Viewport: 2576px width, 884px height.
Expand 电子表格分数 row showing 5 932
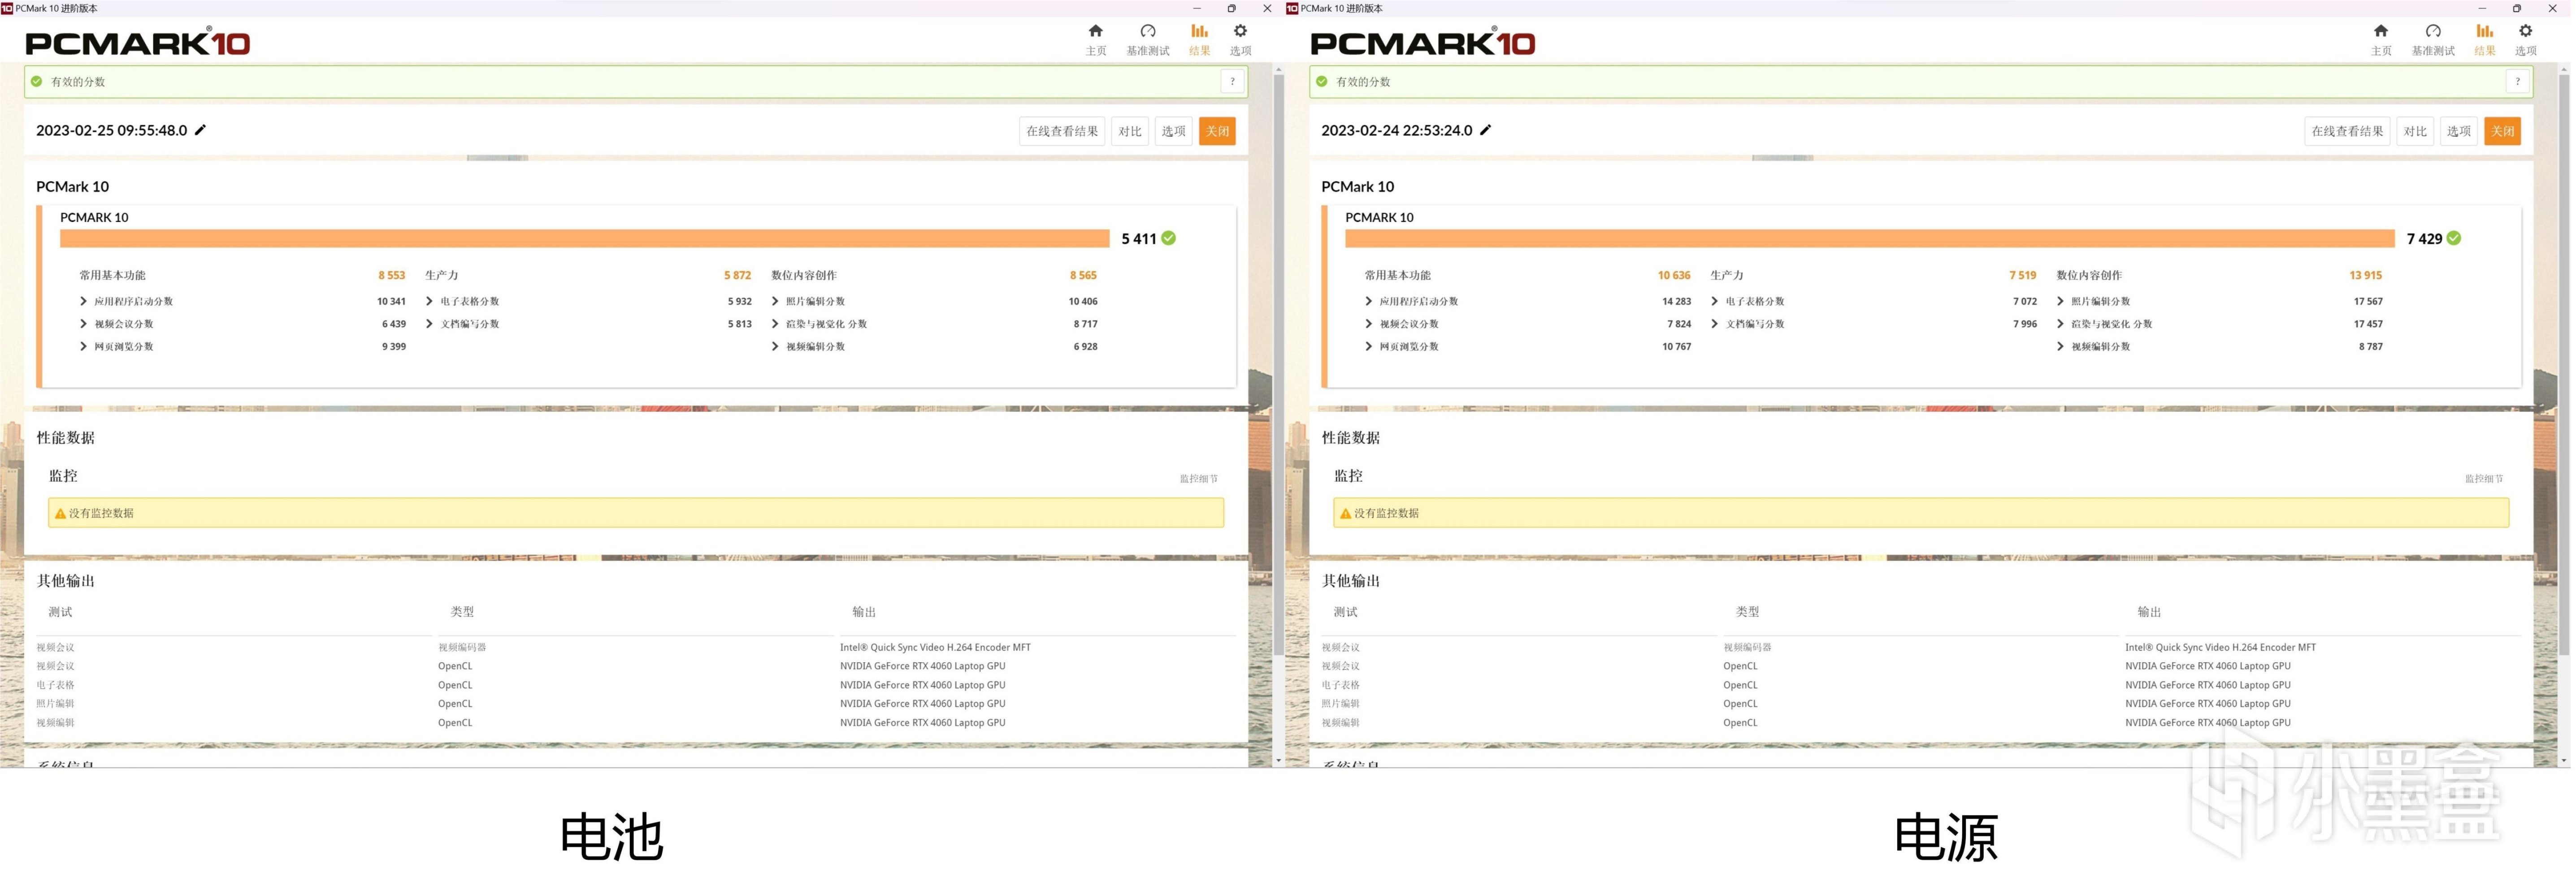tap(430, 302)
